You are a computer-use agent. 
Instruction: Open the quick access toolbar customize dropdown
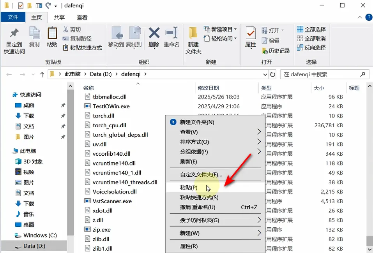[56, 6]
